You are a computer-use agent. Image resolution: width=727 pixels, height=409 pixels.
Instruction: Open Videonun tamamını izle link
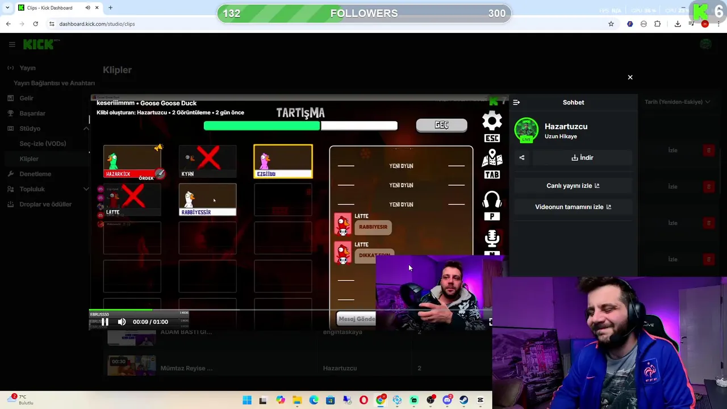point(573,207)
